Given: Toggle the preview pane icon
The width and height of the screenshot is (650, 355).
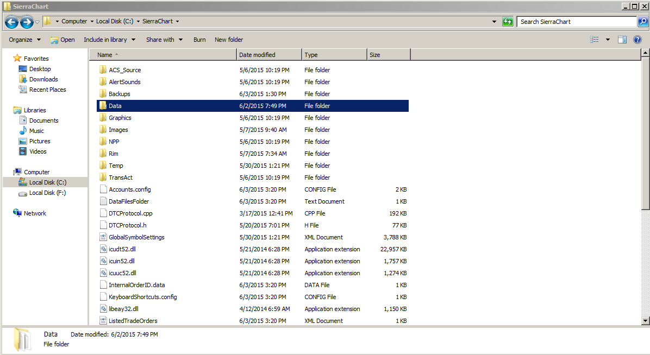Looking at the screenshot, I should click(x=622, y=40).
